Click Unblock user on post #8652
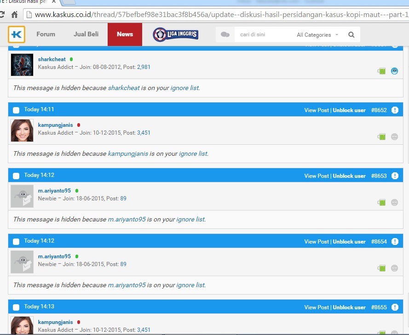Viewport: 409px width, 335px height. 349,110
